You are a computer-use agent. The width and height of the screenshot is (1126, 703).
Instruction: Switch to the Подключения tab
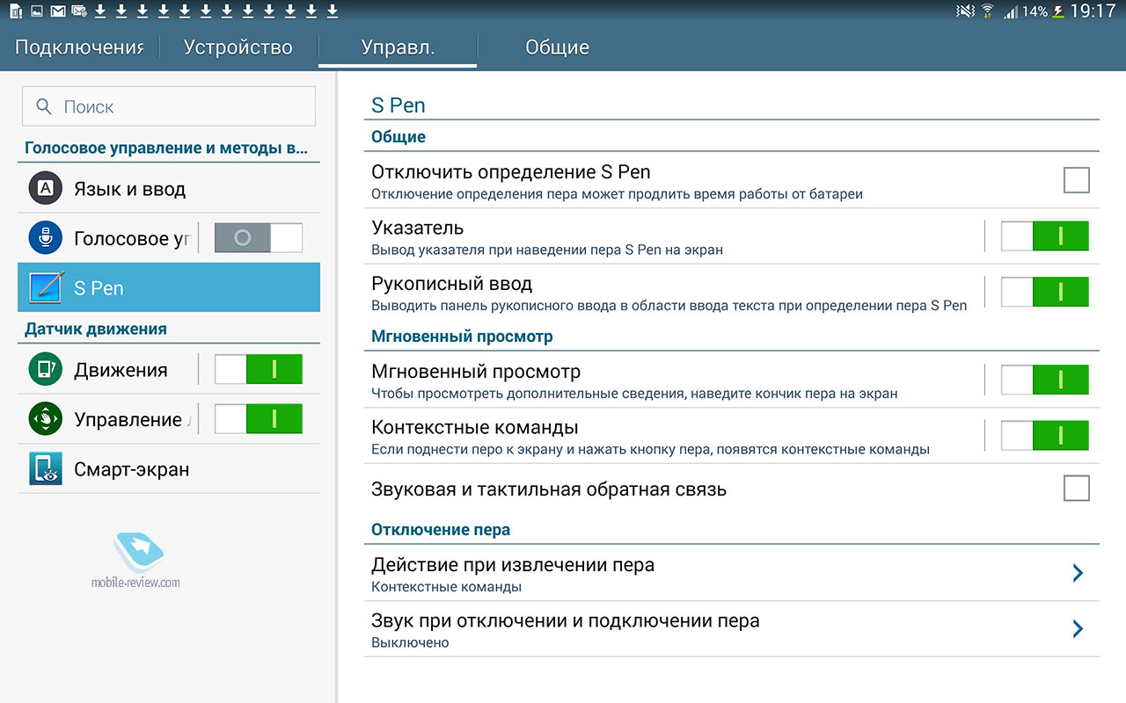pyautogui.click(x=79, y=47)
